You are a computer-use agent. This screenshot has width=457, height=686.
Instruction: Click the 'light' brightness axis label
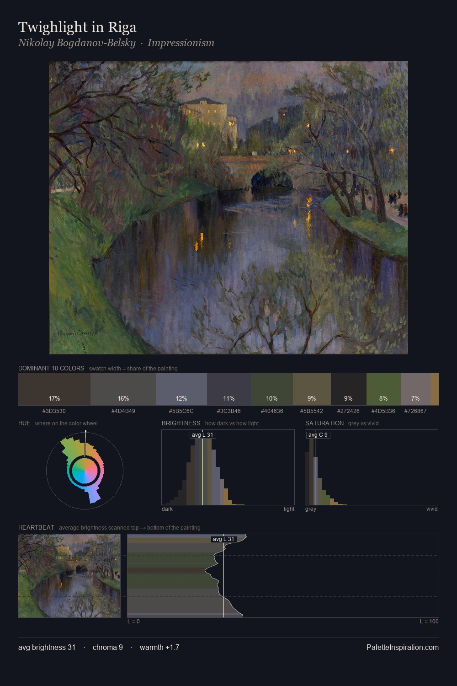pyautogui.click(x=289, y=509)
